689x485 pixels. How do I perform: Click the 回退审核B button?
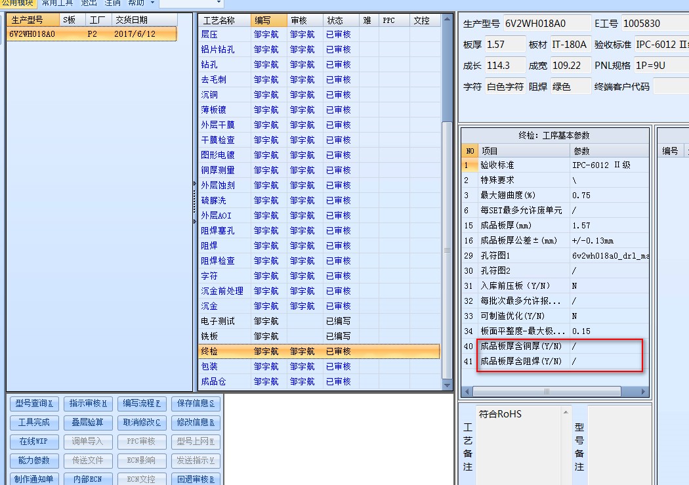tap(196, 479)
